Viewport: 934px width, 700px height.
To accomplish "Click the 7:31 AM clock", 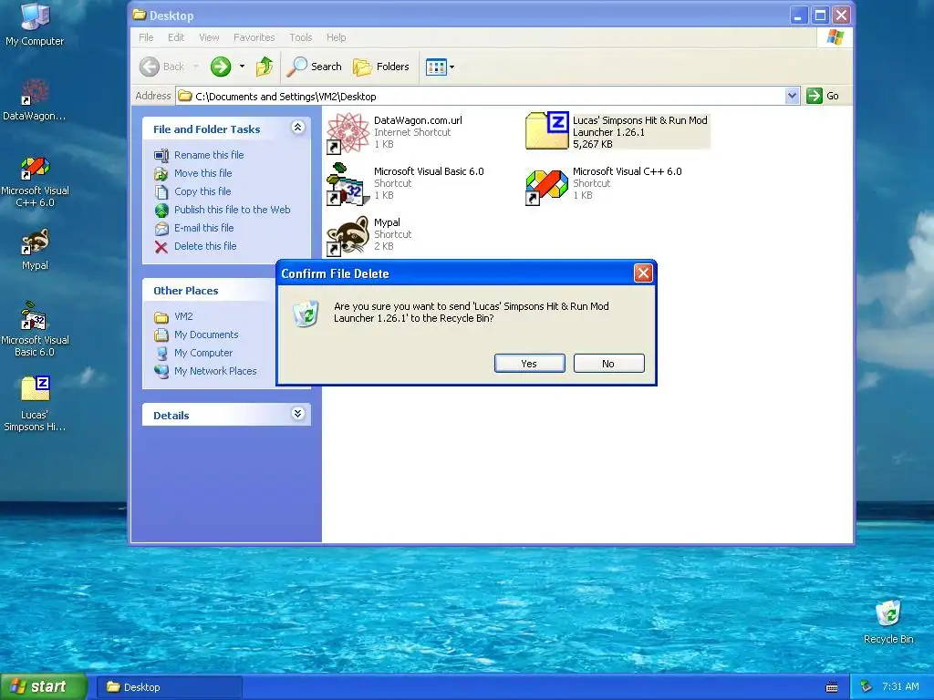I will click(900, 687).
